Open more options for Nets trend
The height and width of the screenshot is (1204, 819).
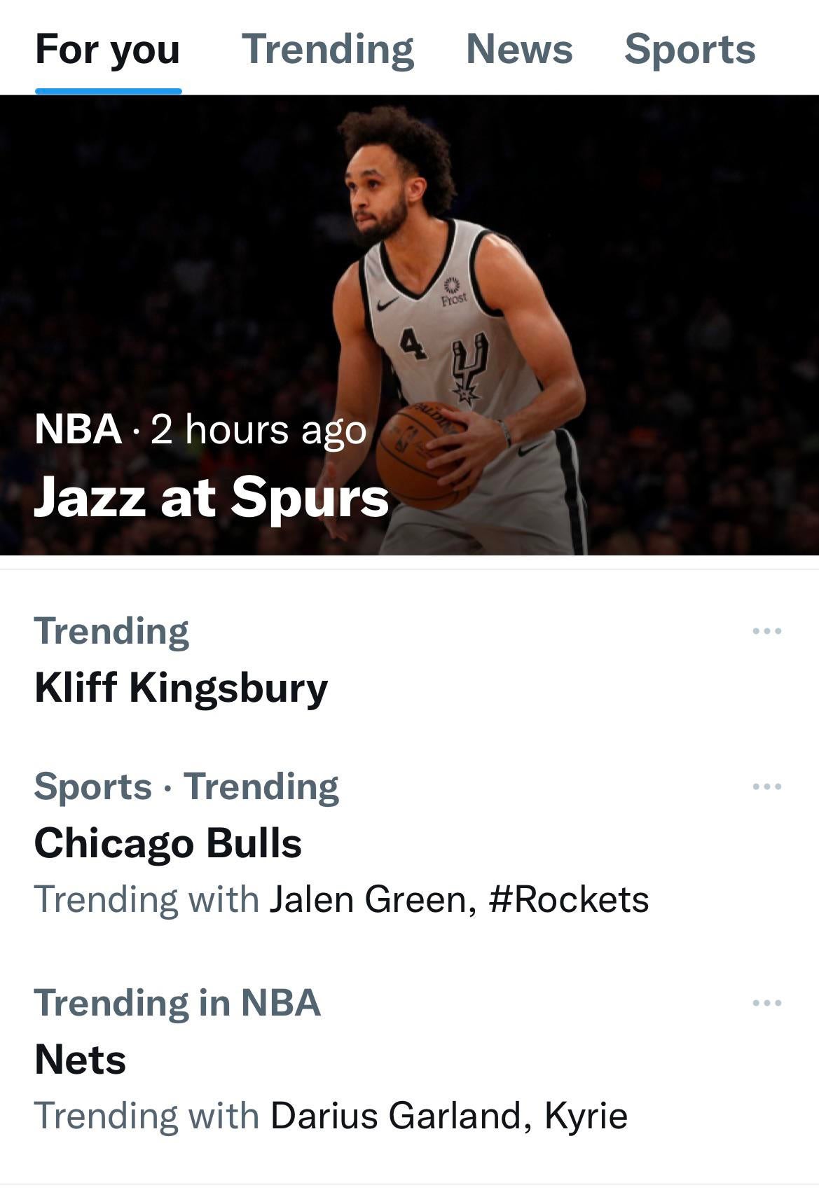point(766,1003)
